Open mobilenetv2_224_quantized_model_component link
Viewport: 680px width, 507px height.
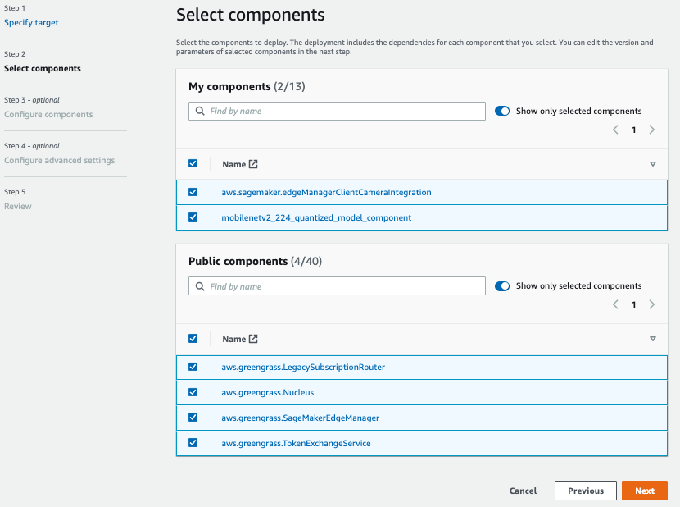(x=316, y=217)
